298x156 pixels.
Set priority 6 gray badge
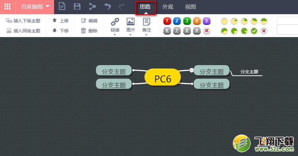click(167, 31)
